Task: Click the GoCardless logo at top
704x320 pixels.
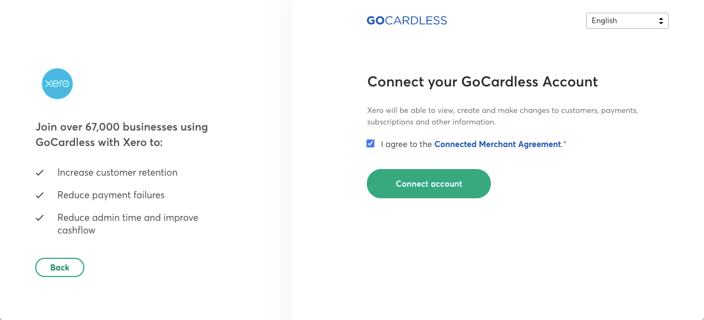Action: coord(407,20)
